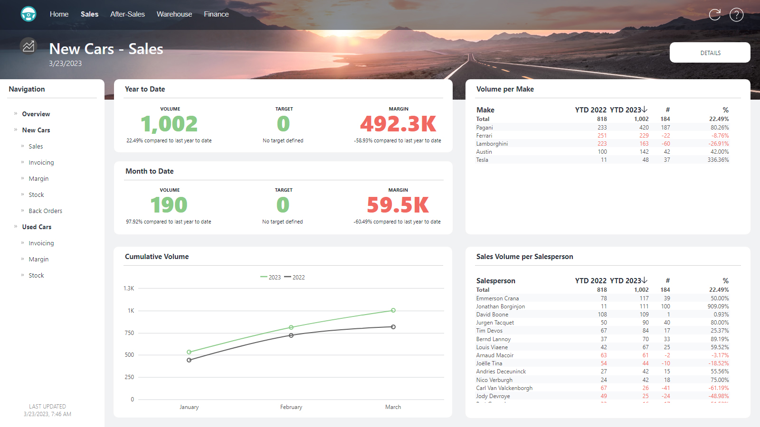Click the Total row in Salesperson table

(602, 290)
